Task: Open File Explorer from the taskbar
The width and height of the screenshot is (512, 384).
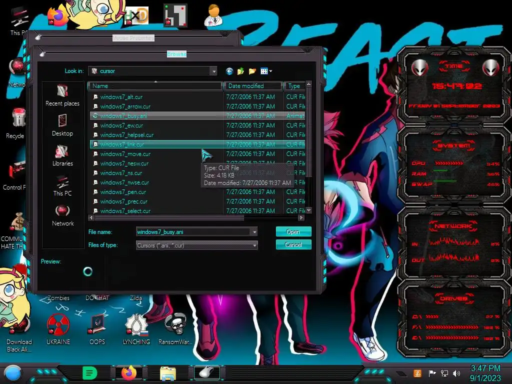Action: 168,373
